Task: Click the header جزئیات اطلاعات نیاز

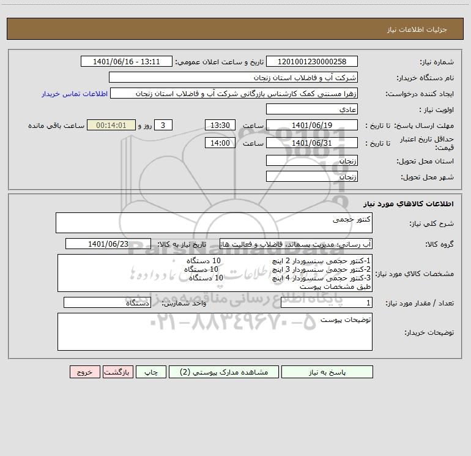Action: pyautogui.click(x=417, y=29)
